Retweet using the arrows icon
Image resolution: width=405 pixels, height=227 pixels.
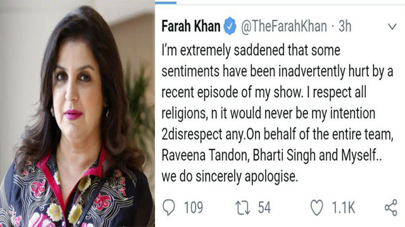coord(243,208)
